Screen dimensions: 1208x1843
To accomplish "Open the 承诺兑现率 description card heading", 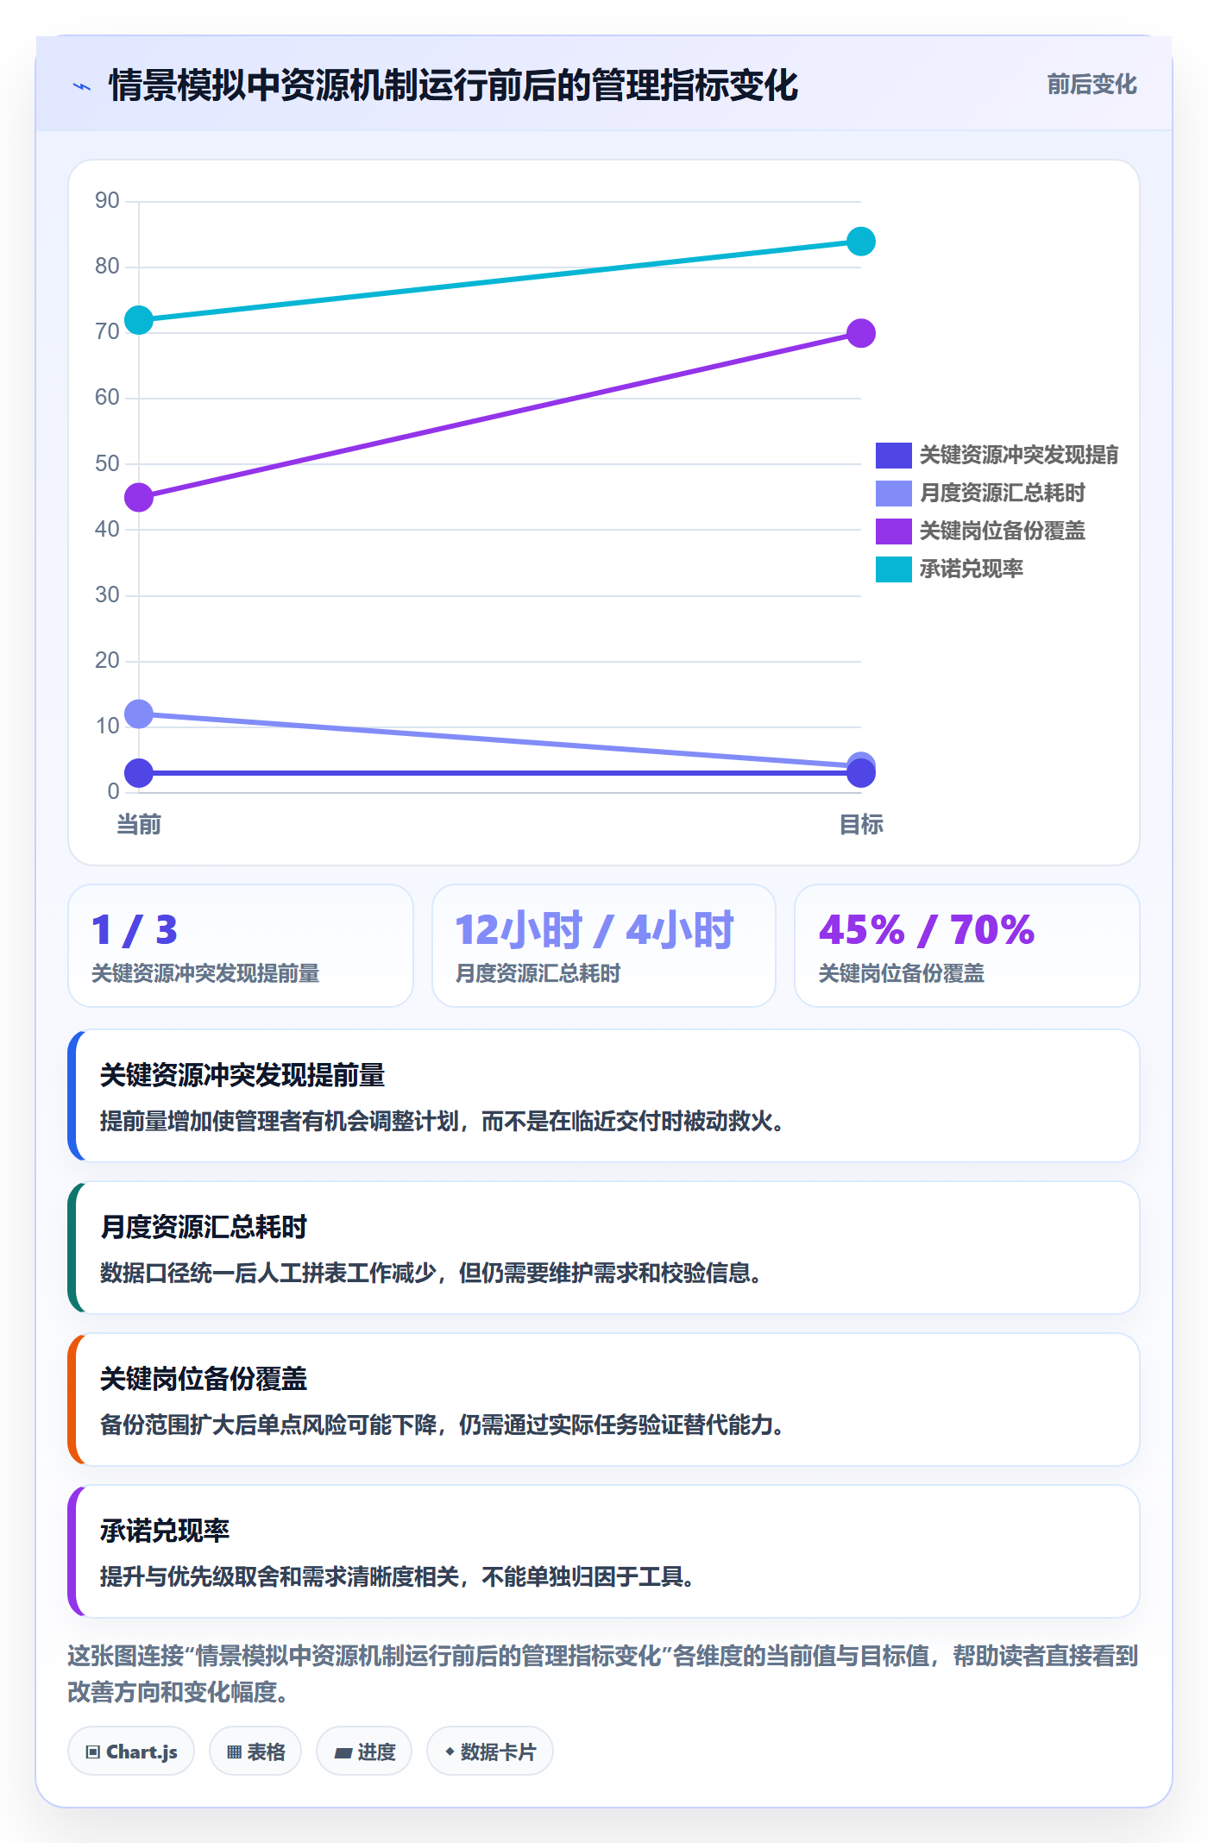I will pos(165,1531).
